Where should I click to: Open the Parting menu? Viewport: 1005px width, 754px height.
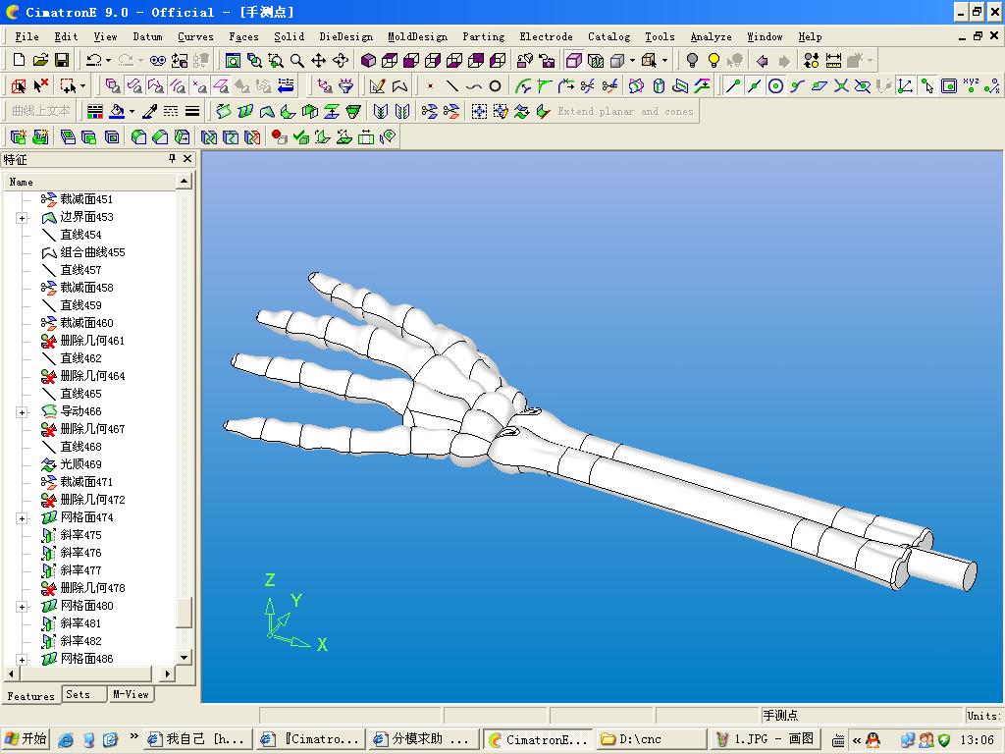click(483, 36)
